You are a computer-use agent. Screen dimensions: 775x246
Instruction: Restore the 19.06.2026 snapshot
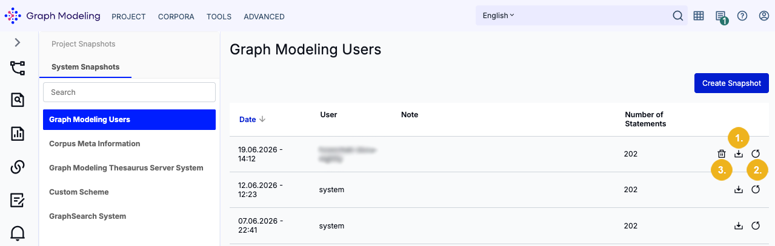pos(756,154)
